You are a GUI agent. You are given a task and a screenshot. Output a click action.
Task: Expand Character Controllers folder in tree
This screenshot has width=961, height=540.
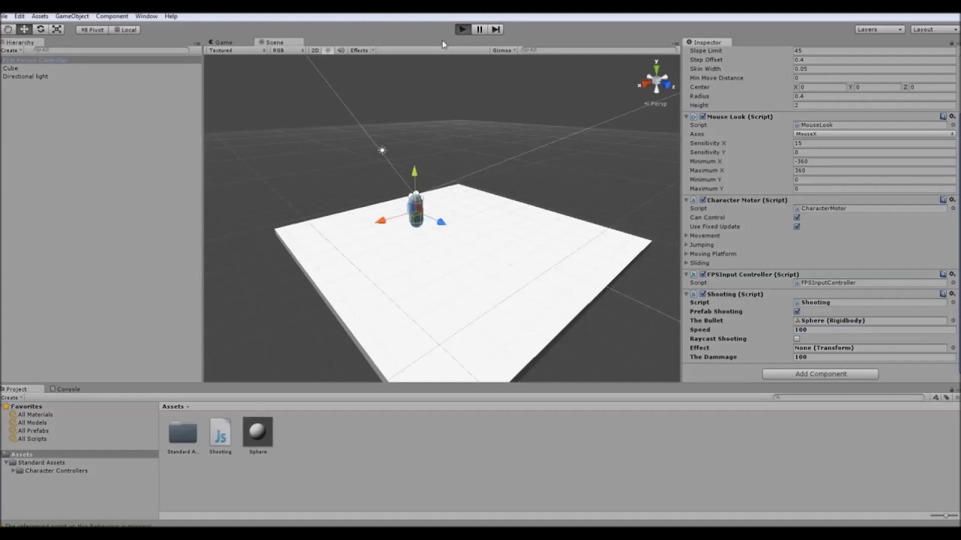(x=13, y=470)
